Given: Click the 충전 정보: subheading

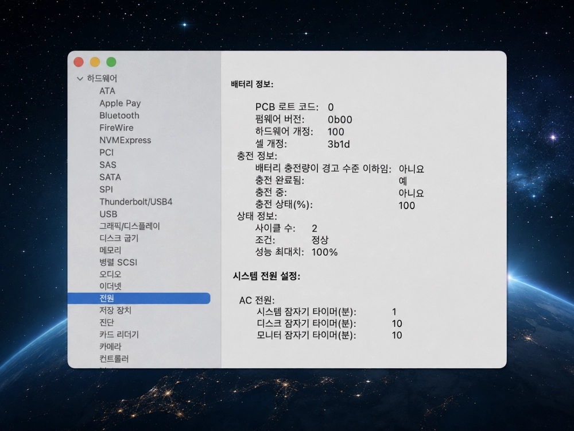Looking at the screenshot, I should pos(257,156).
